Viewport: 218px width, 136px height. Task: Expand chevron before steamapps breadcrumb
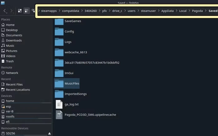[39, 11]
